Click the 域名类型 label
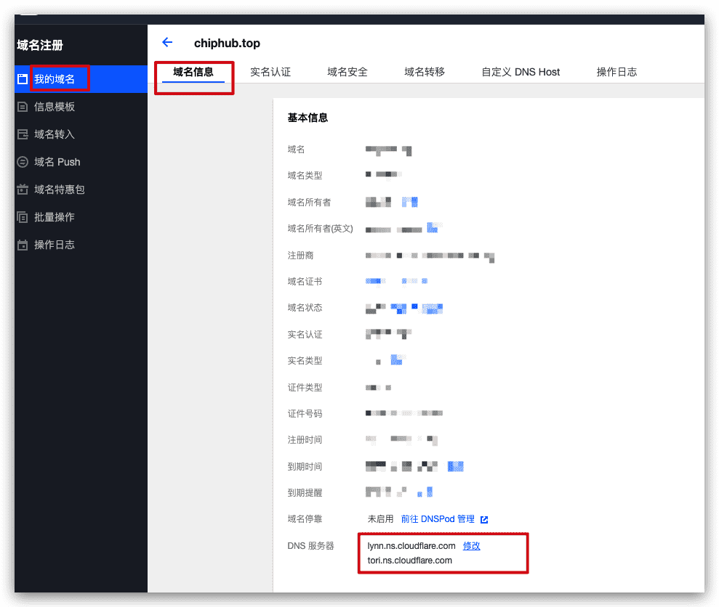The image size is (719, 607). 305,176
